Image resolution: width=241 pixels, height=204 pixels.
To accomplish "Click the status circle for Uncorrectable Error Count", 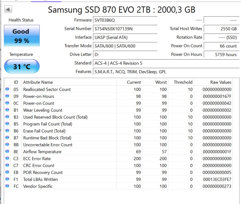I will tap(7, 144).
